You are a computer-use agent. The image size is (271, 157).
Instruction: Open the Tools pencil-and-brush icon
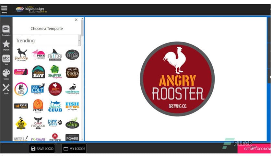click(x=6, y=89)
